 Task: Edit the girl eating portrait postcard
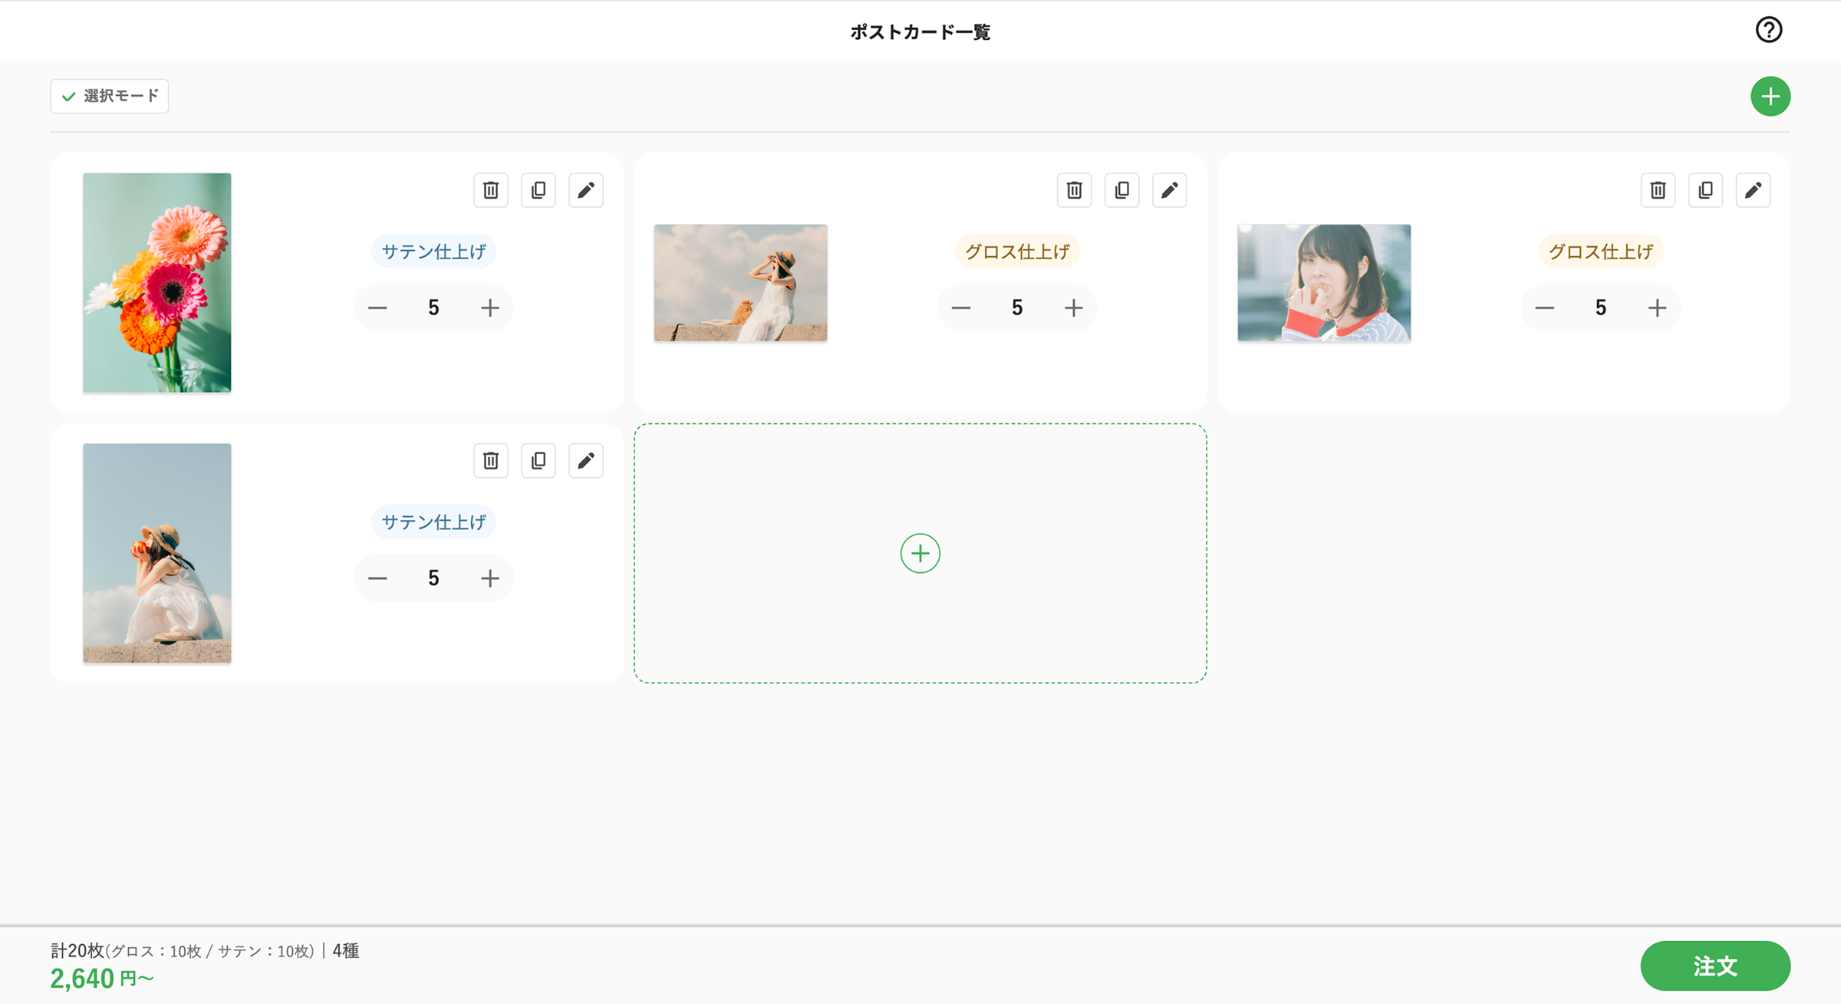1754,190
